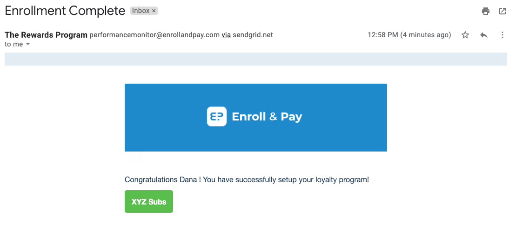Click the underlined "via" link
This screenshot has width=509, height=231.
pyautogui.click(x=226, y=35)
